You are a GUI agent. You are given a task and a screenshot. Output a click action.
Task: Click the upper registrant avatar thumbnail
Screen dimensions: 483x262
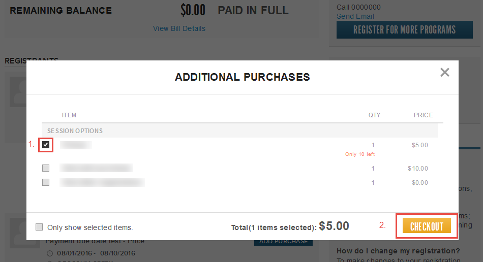[x=17, y=91]
